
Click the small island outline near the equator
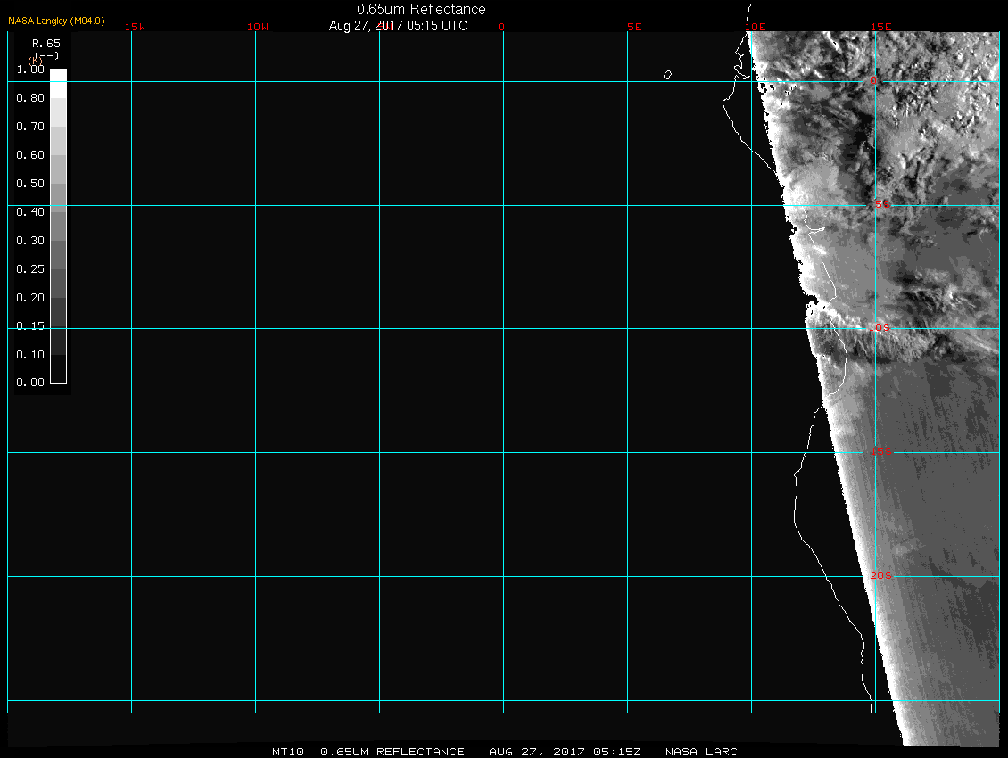pyautogui.click(x=667, y=75)
